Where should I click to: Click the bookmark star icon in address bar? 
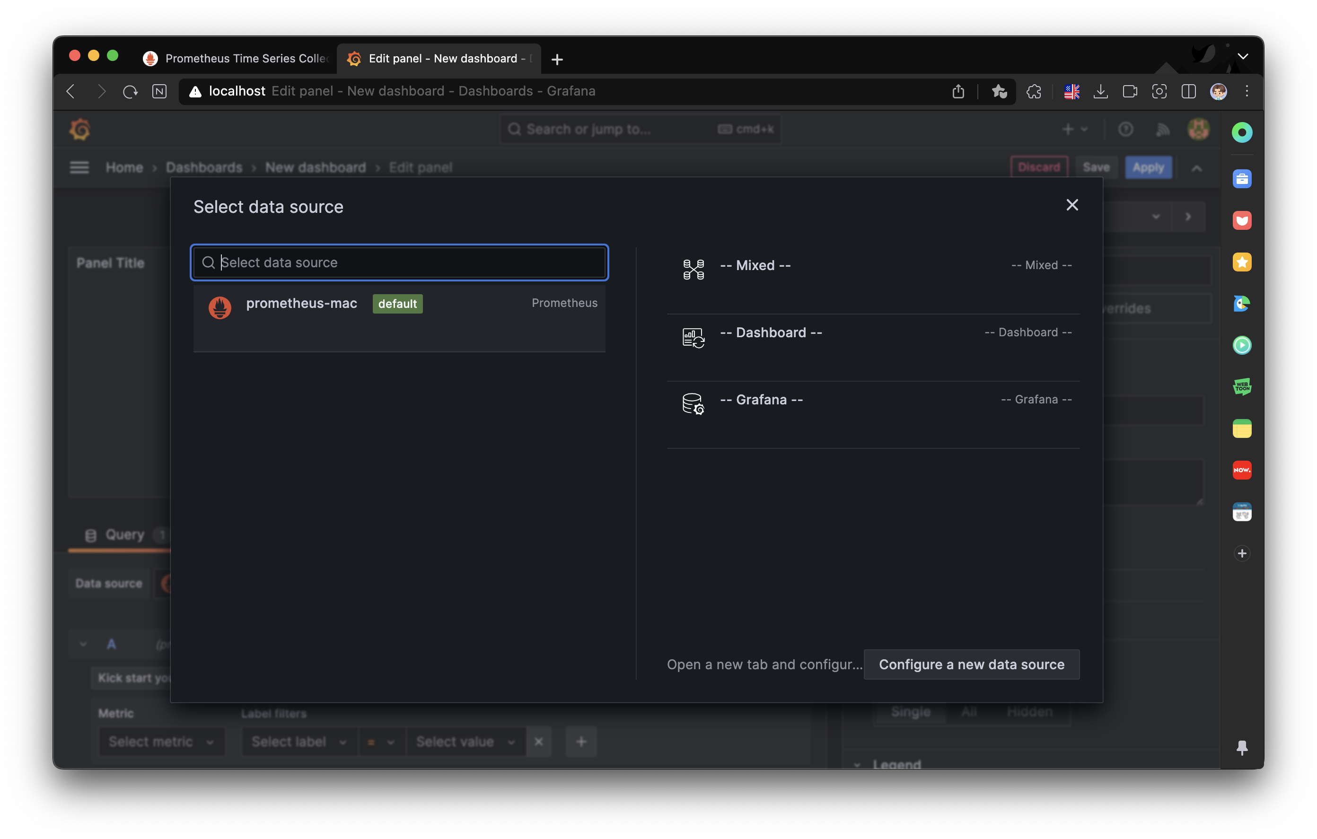tap(999, 91)
